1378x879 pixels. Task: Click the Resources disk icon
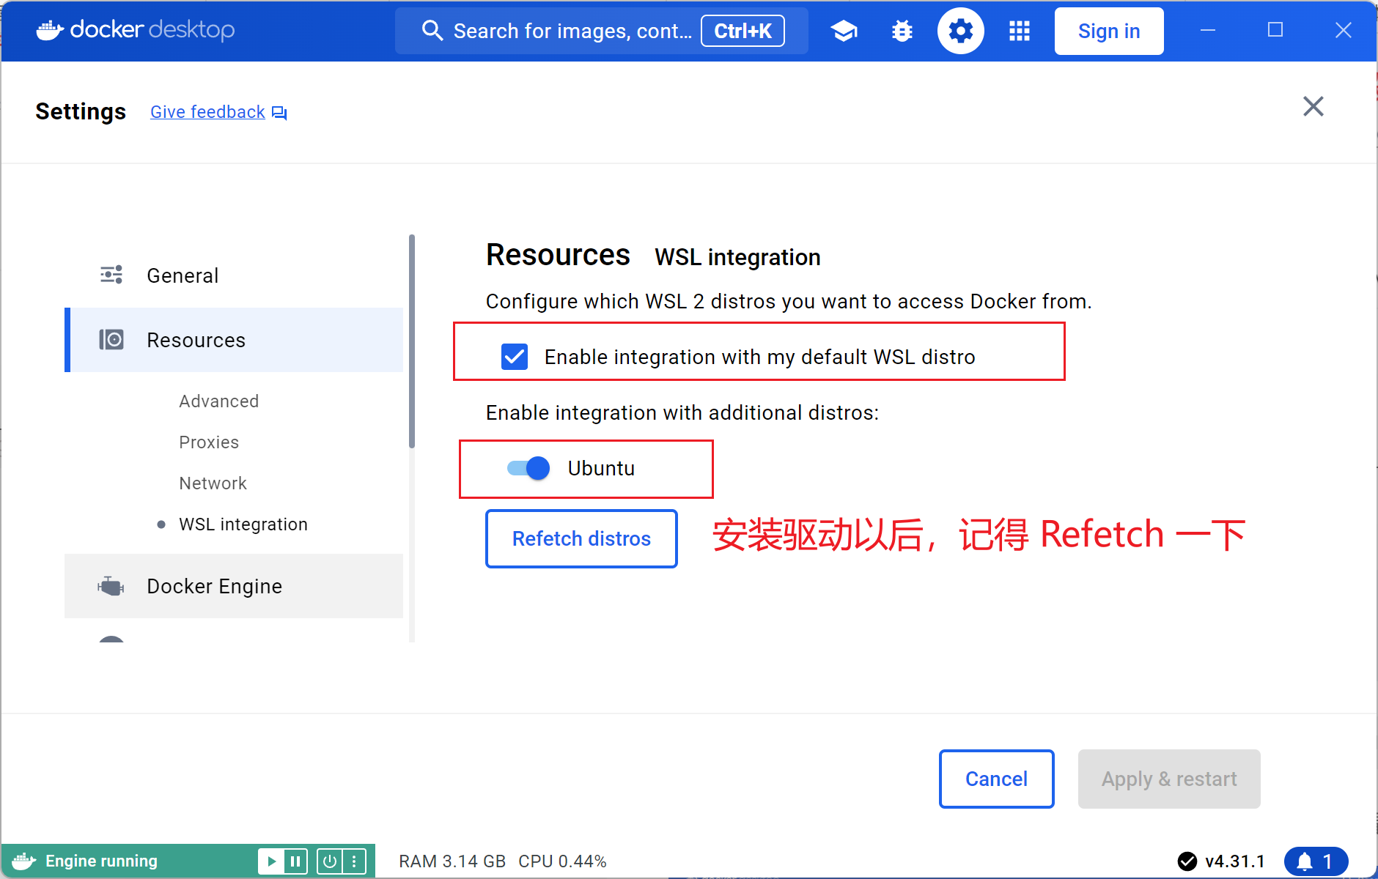click(x=111, y=340)
